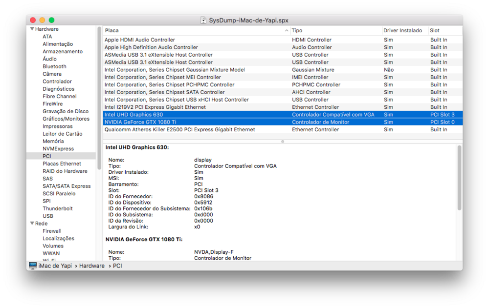The image size is (489, 308).
Task: Click the iMac computer icon in path bar
Action: pos(33,266)
